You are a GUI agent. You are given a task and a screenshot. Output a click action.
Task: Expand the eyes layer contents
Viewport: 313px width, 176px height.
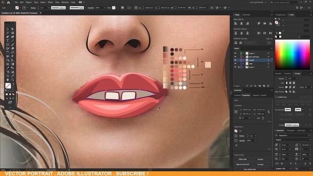[243, 64]
